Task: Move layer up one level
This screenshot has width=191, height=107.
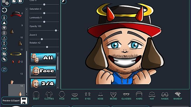Action: tap(4, 23)
